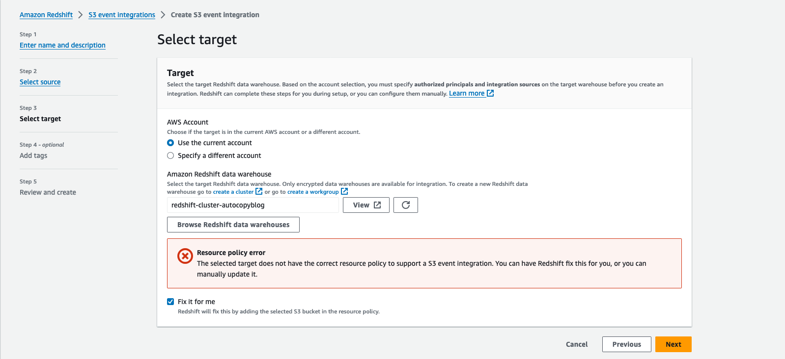Open Amazon Redshift breadcrumb link
The width and height of the screenshot is (785, 359).
(x=46, y=15)
